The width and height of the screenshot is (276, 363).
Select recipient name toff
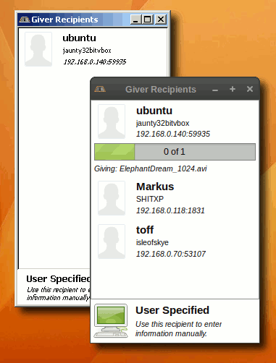click(145, 230)
